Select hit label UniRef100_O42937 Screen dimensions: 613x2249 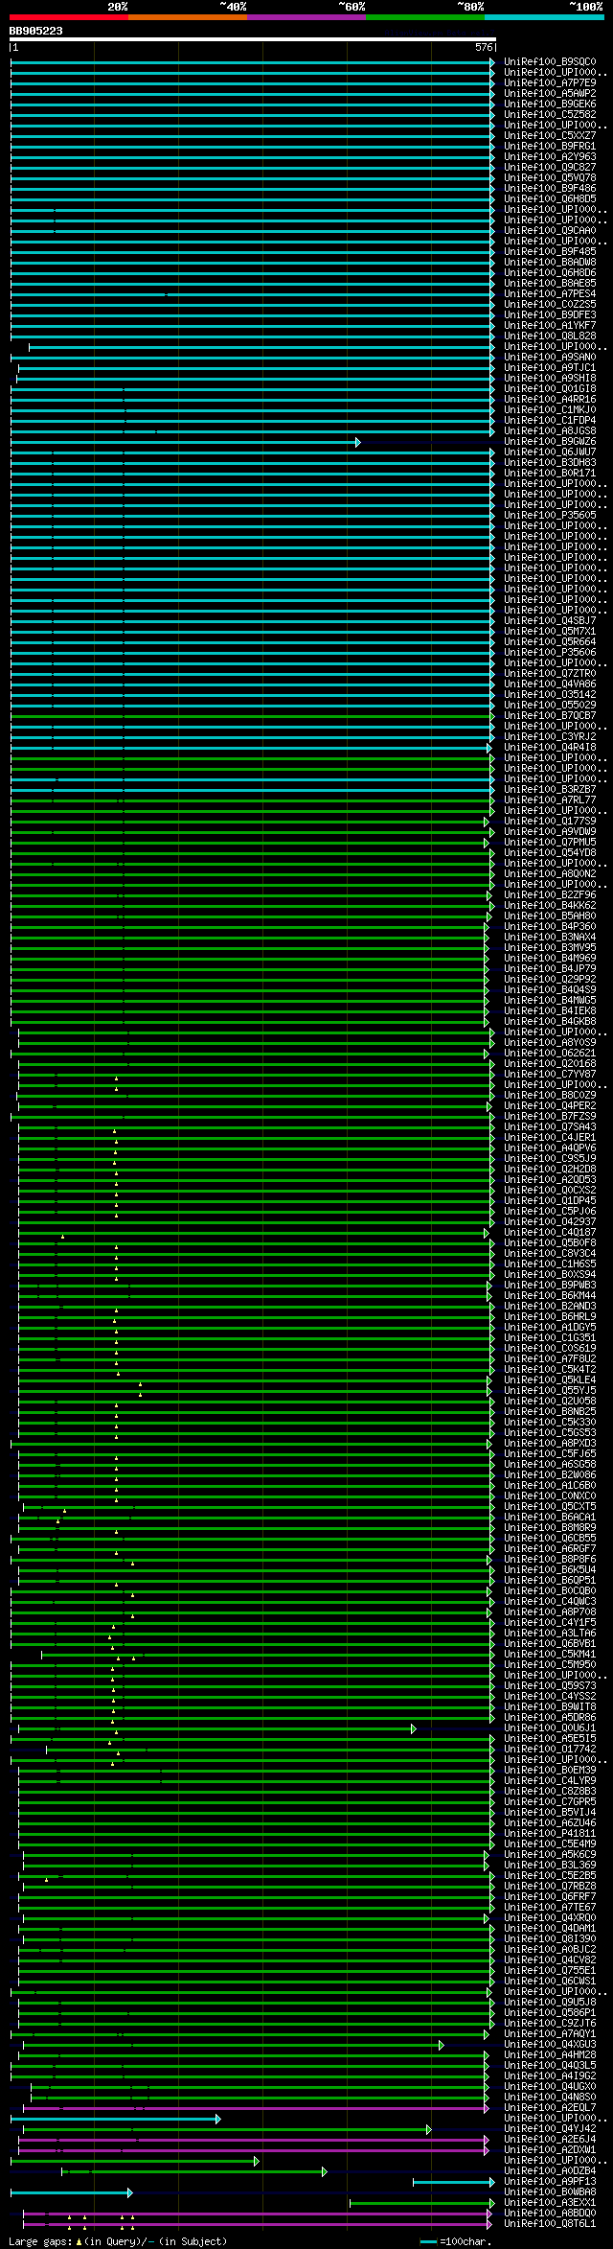(550, 1221)
